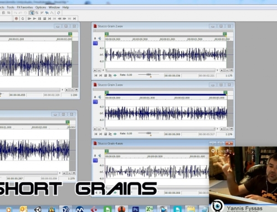Select the Edit tool in toolbar

(x=32, y=13)
